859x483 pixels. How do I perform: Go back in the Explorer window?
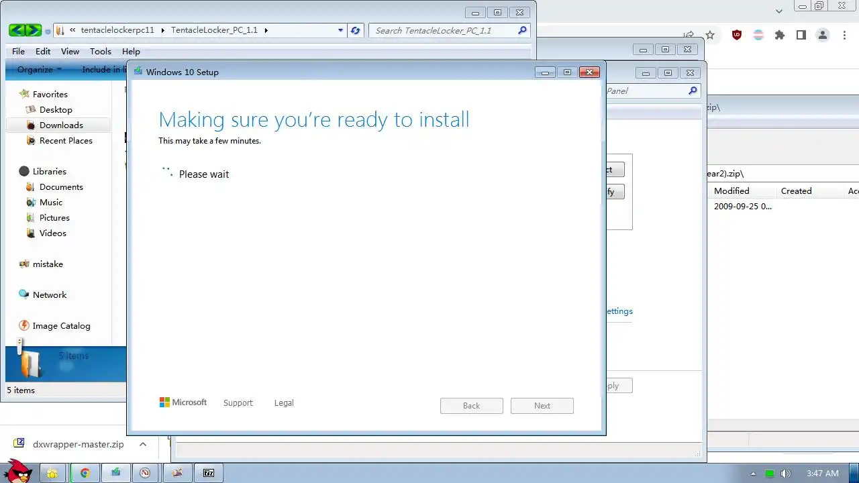[x=17, y=30]
